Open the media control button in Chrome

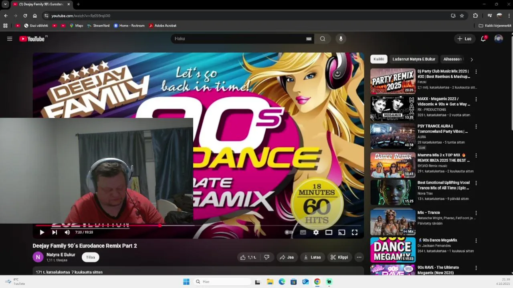pyautogui.click(x=489, y=16)
